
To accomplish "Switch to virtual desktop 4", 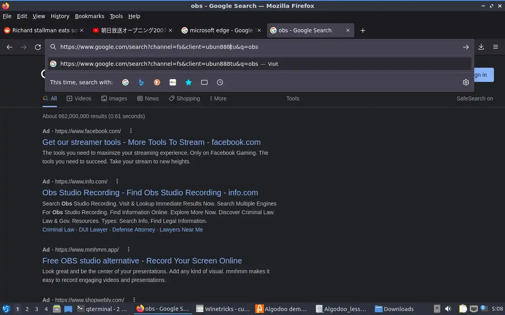I will click(x=46, y=309).
